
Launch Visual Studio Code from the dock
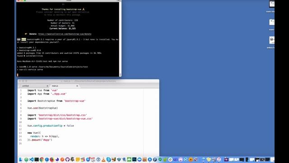coord(32,159)
